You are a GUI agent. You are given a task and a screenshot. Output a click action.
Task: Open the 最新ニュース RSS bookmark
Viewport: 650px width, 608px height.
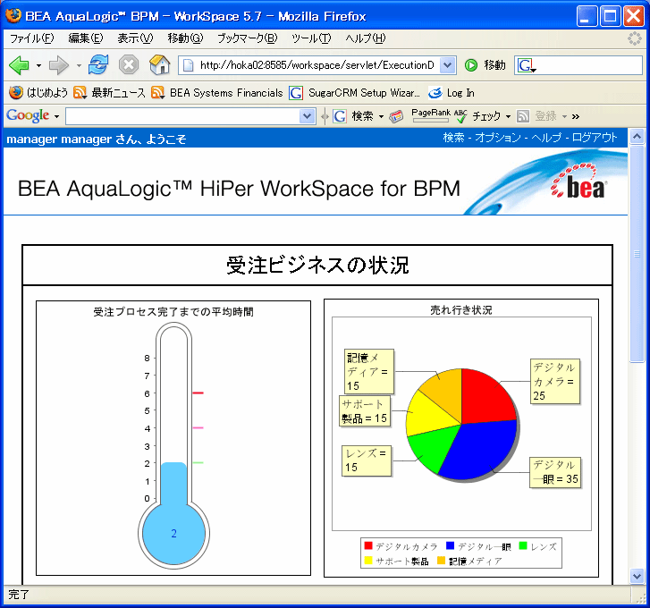[x=109, y=93]
